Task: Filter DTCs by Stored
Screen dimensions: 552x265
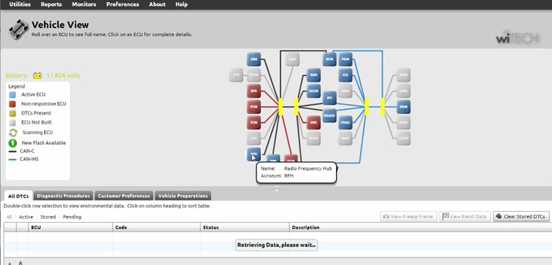Action: (48, 217)
